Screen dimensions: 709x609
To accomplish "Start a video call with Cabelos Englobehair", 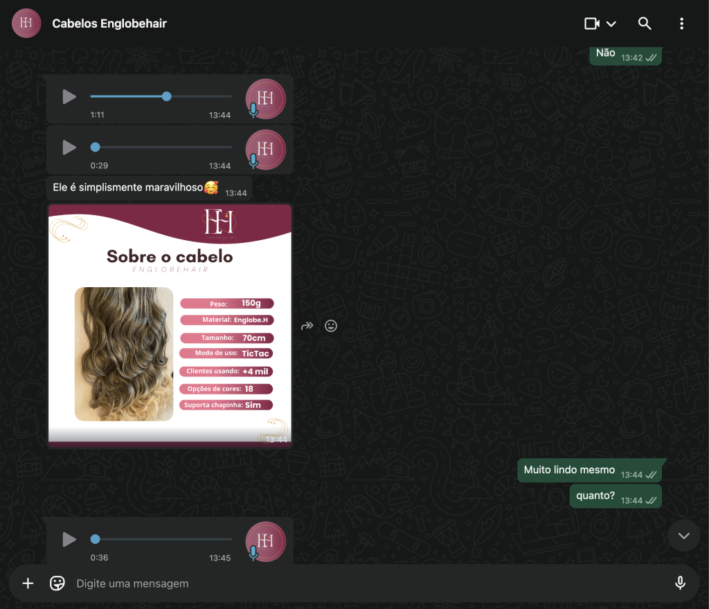I will pos(591,24).
